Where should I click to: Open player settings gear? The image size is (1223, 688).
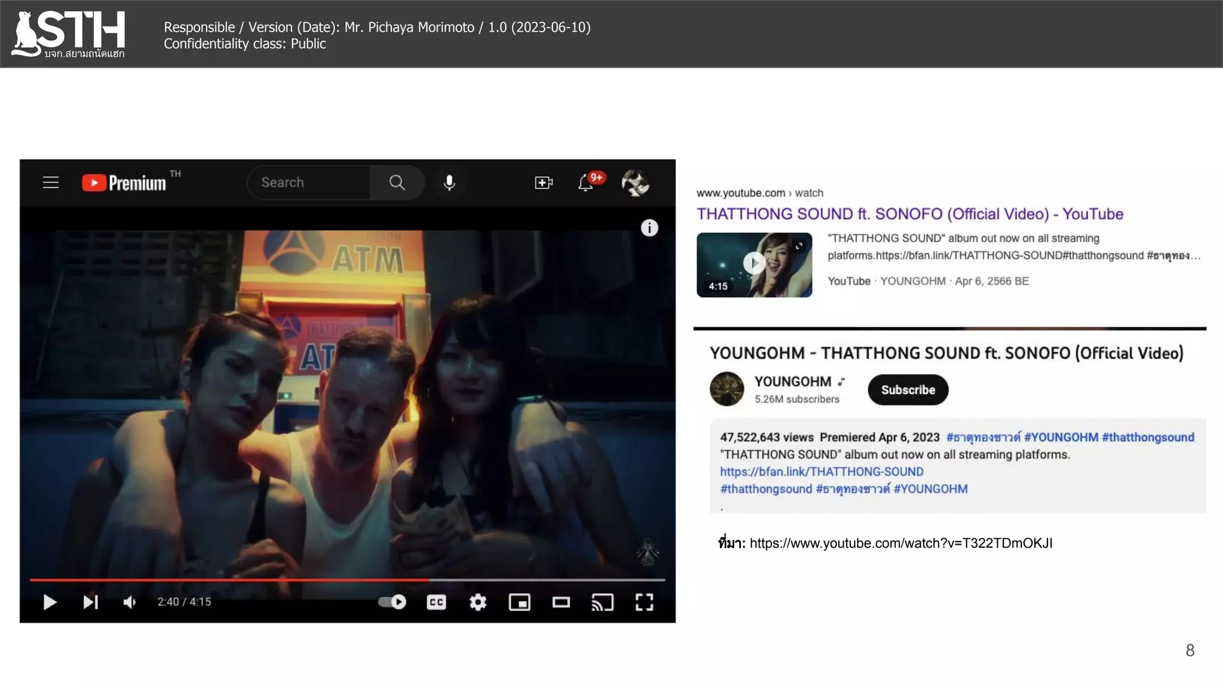[478, 602]
